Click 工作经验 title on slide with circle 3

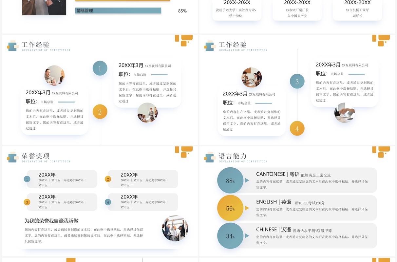click(233, 45)
